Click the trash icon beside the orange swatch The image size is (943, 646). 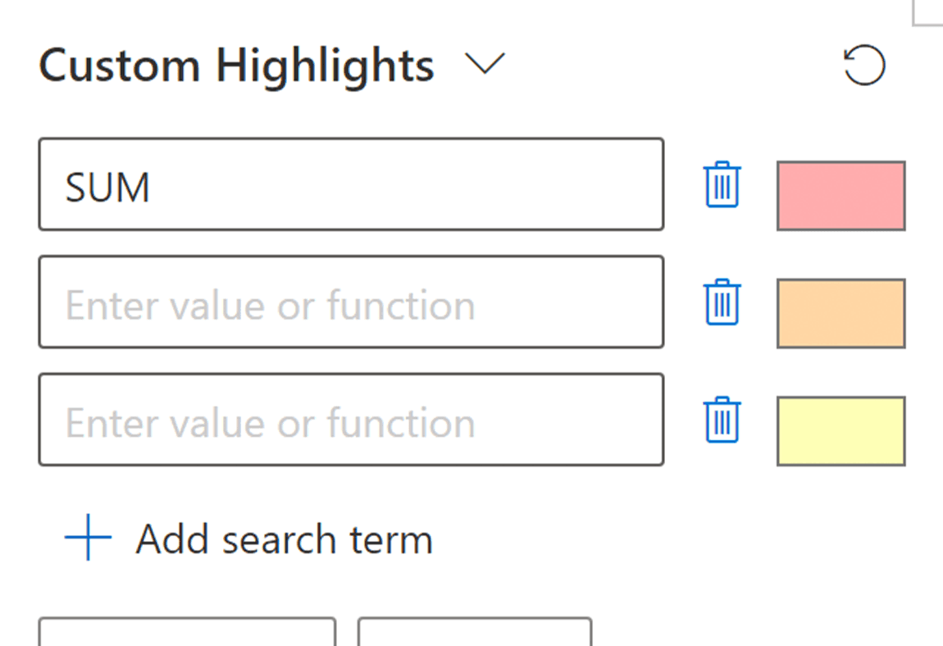coord(722,303)
